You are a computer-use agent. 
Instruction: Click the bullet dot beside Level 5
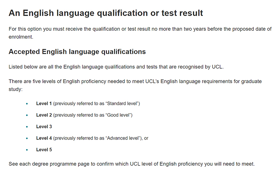click(27, 150)
